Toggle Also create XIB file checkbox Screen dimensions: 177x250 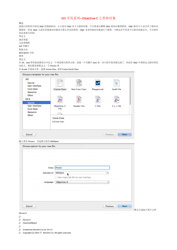[x=56, y=178]
